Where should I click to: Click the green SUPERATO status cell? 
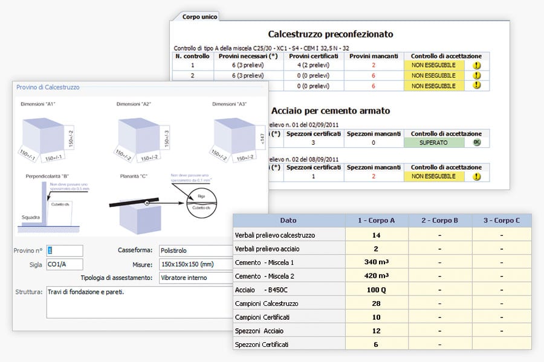[x=435, y=143]
